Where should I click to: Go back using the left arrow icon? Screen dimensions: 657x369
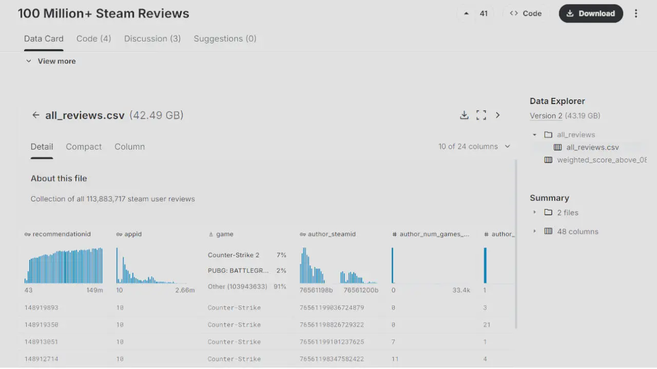[x=35, y=115]
